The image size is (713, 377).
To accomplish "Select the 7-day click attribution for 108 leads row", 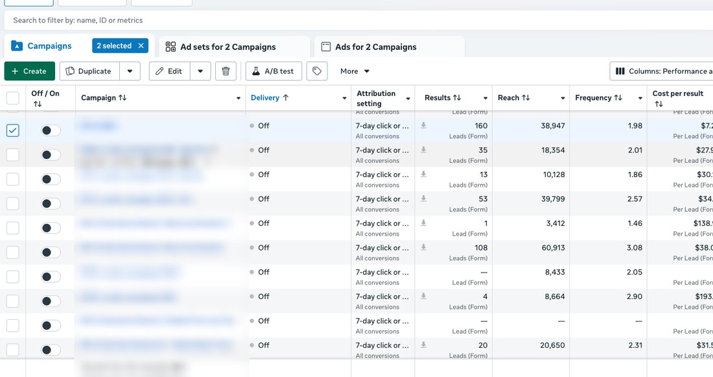I will tap(382, 248).
